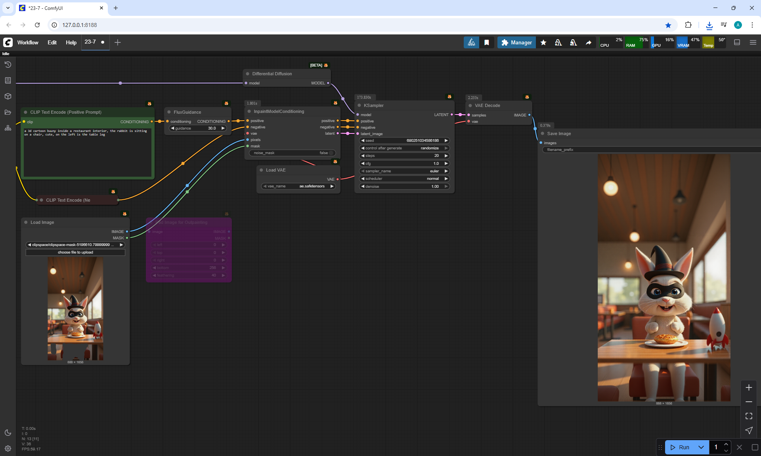Click the star favorites toolbar icon
Viewport: 761px width, 456px height.
[543, 42]
